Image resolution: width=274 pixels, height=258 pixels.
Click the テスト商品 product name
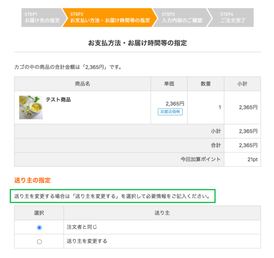(x=58, y=100)
